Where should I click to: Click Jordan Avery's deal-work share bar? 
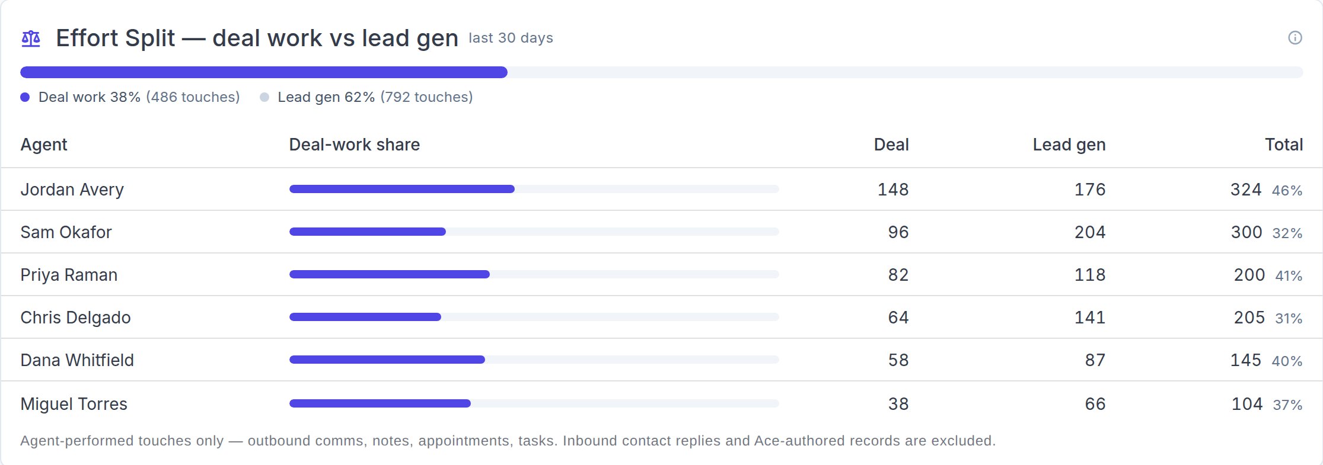(534, 189)
